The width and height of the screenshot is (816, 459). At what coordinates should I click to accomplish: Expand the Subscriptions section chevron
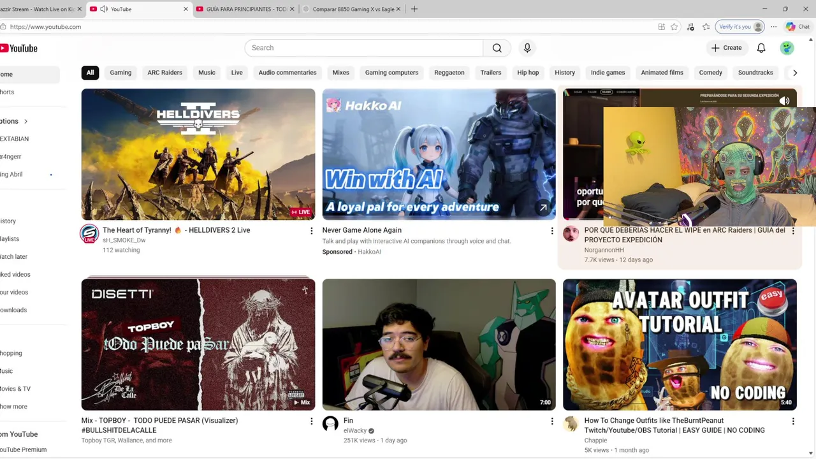click(x=26, y=121)
